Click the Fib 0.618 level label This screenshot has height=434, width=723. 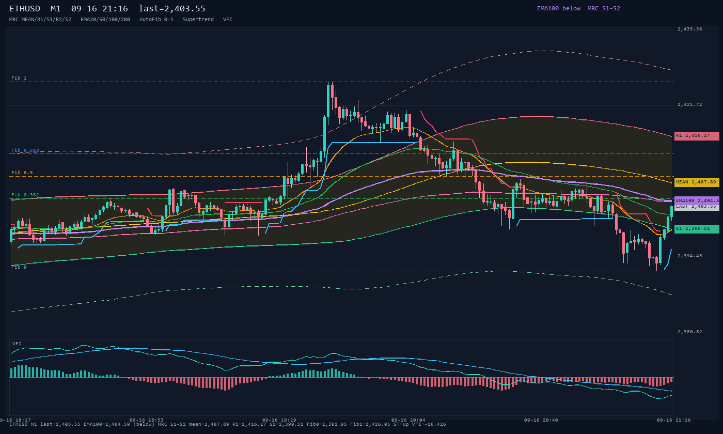25,150
